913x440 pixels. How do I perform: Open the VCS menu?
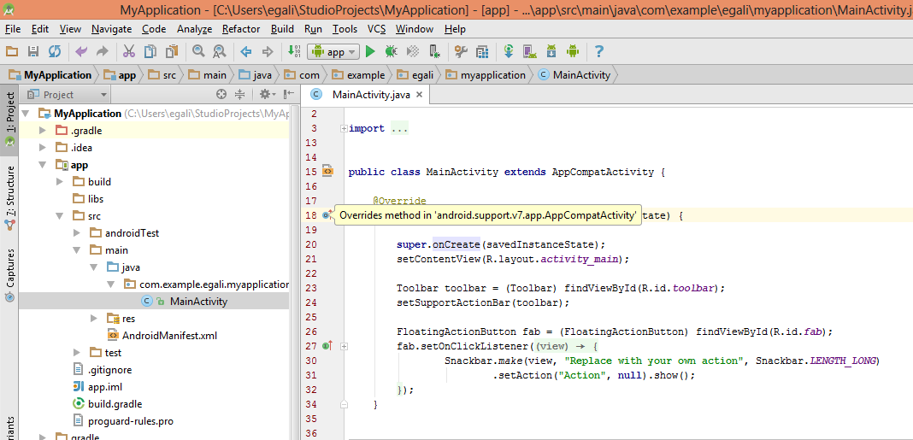point(377,28)
